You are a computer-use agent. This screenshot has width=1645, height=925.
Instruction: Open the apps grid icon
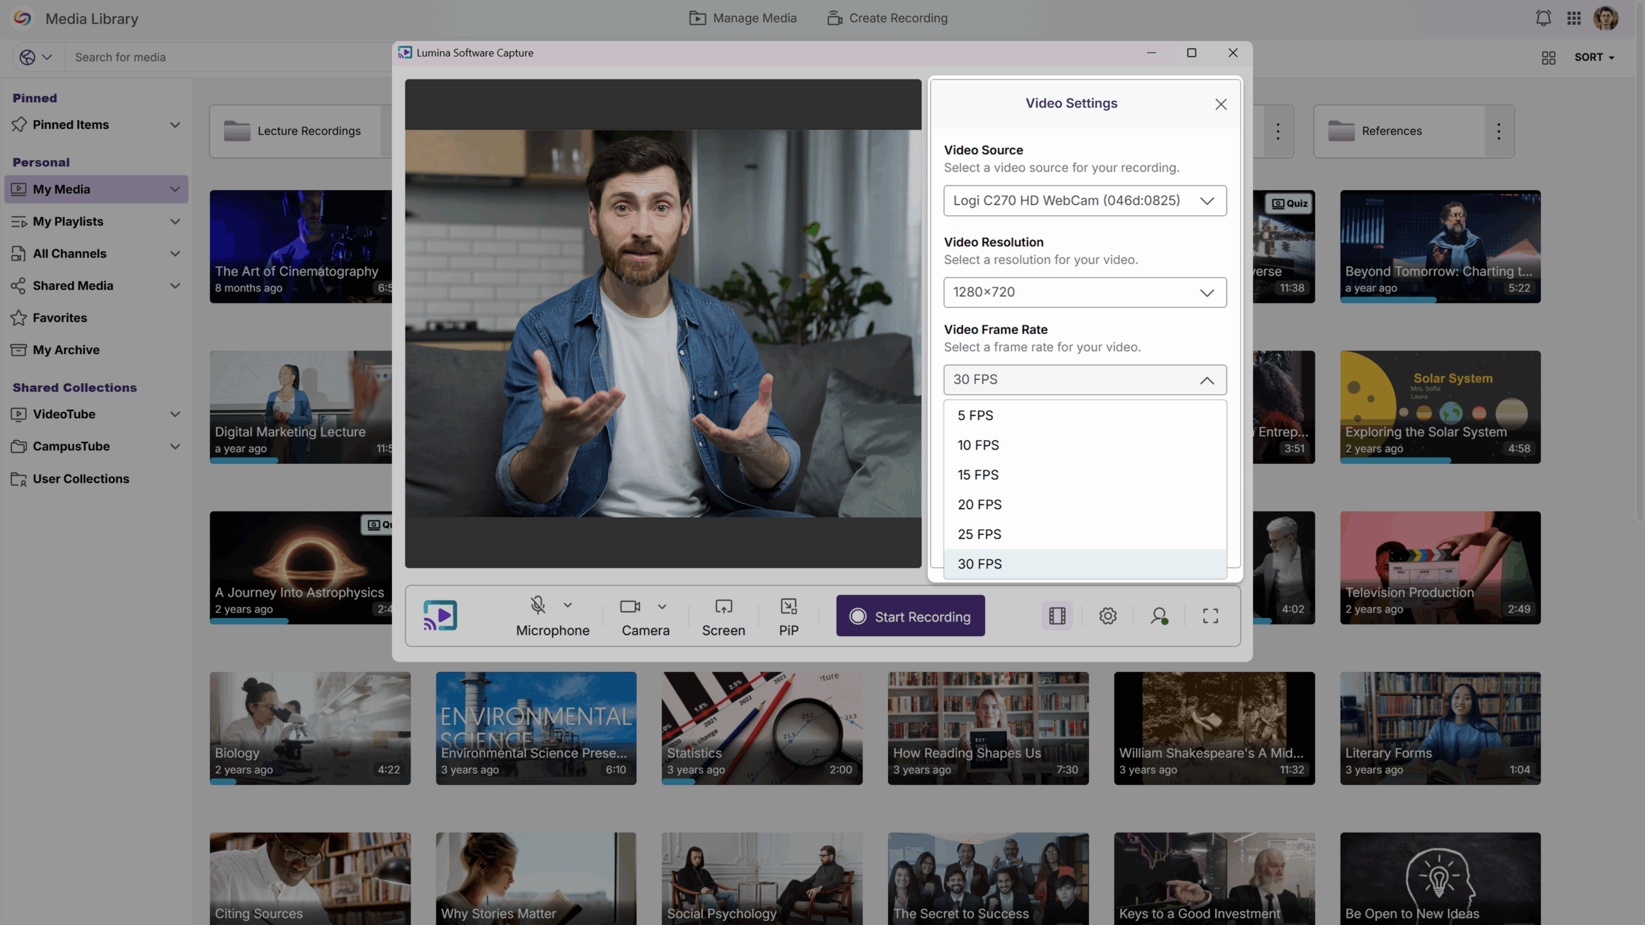click(x=1574, y=18)
